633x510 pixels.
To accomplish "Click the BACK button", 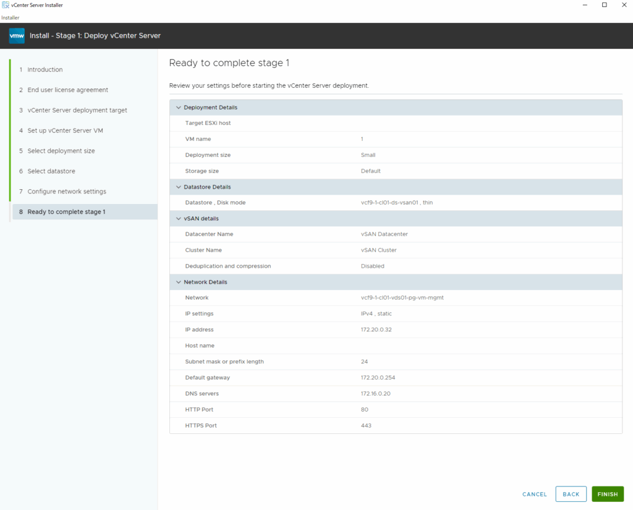I will tap(571, 494).
